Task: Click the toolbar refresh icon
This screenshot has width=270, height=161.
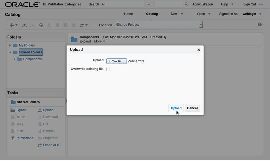Action: (x=41, y=25)
